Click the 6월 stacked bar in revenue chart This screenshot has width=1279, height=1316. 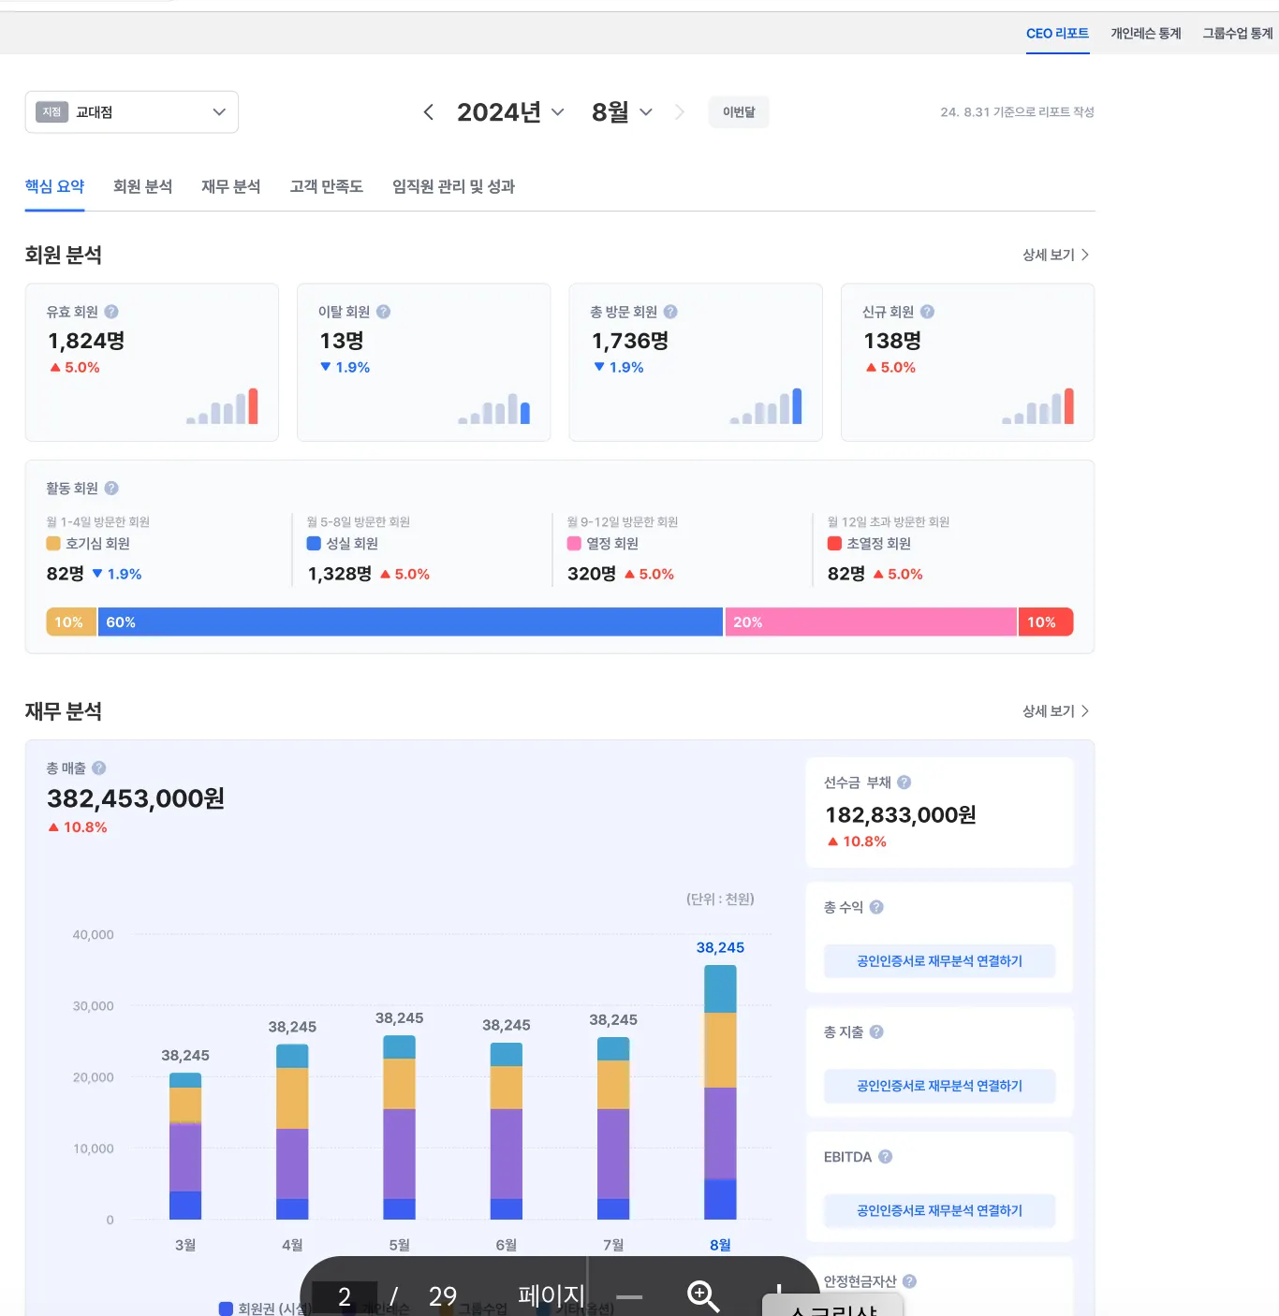point(507,1131)
